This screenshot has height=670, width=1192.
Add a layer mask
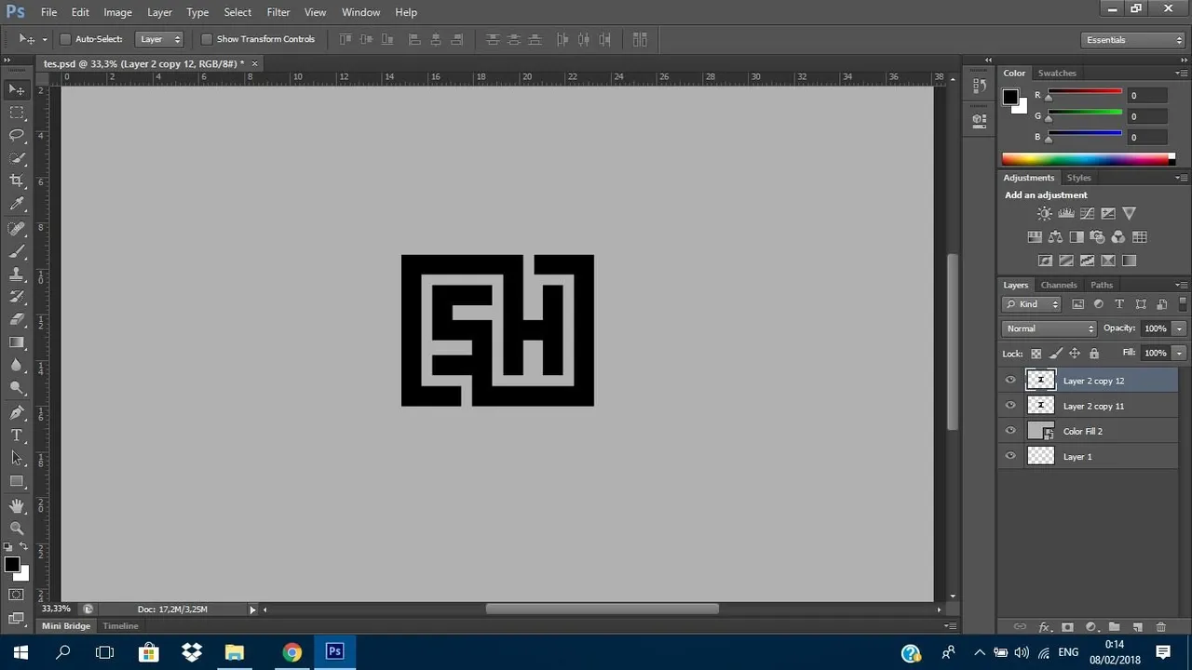point(1067,627)
